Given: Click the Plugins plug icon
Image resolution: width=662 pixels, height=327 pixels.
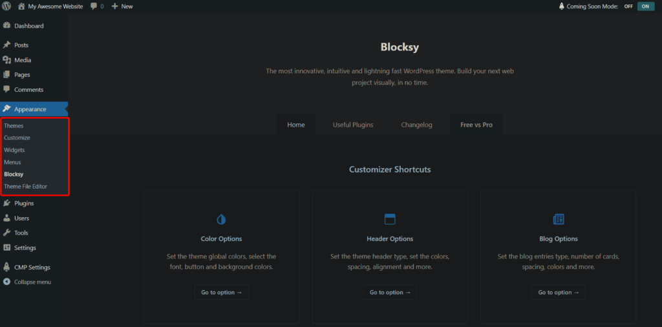Looking at the screenshot, I should pos(6,203).
